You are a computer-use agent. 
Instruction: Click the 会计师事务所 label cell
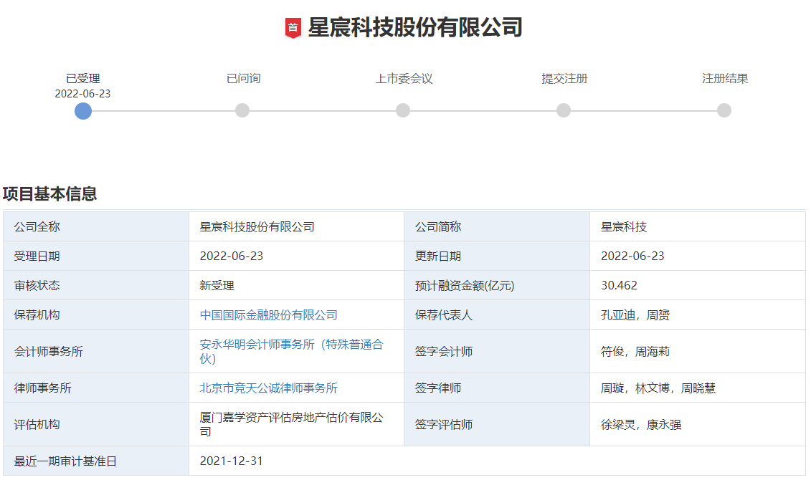pos(96,351)
